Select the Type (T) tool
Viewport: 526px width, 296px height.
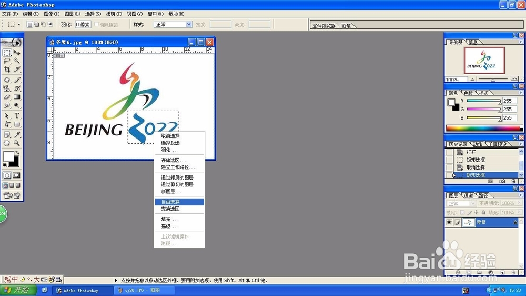point(17,116)
